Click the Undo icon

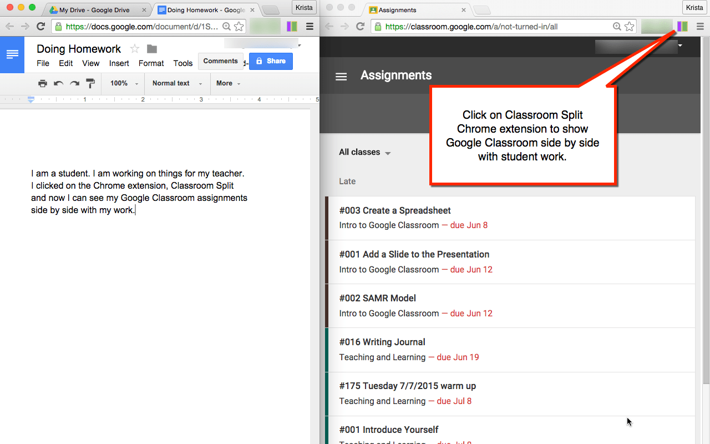click(58, 83)
